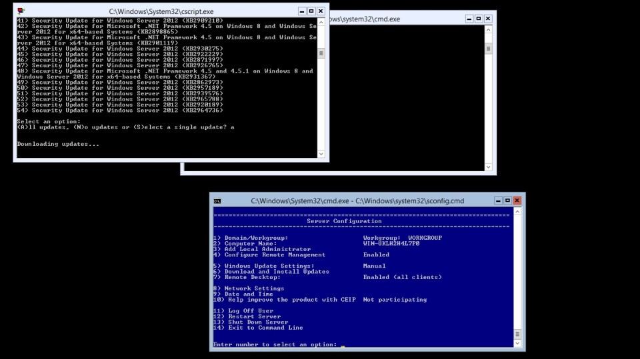
Task: Click '9) Date and Time' line
Action: pyautogui.click(x=243, y=294)
